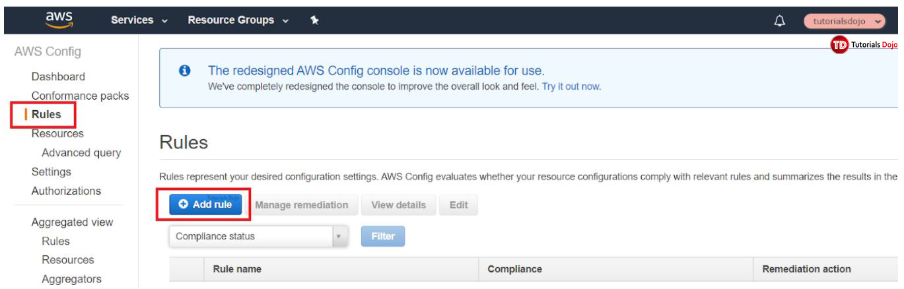This screenshot has width=904, height=289.
Task: Open Conformance packs in the sidebar
Action: [80, 96]
